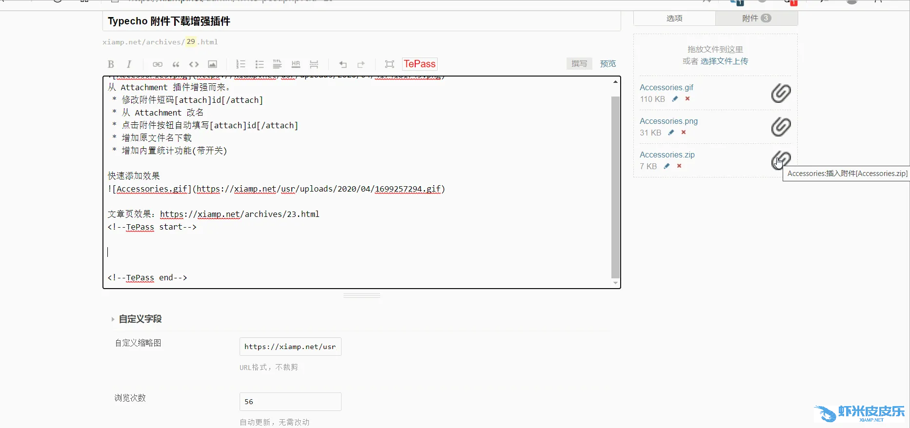The height and width of the screenshot is (428, 910).
Task: Click the paperclip icon for Accessories.png
Action: (781, 127)
